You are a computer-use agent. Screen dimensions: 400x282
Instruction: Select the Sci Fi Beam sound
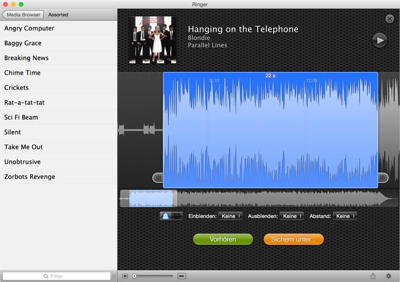(58, 117)
